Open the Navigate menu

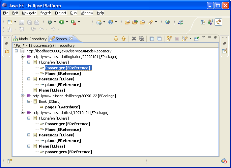[29, 13]
